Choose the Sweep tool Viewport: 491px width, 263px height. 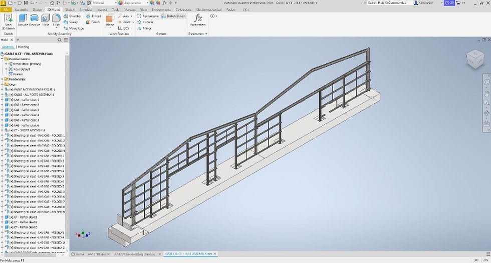click(x=71, y=22)
